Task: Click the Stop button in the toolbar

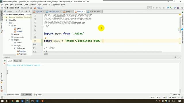Action: click(x=164, y=8)
